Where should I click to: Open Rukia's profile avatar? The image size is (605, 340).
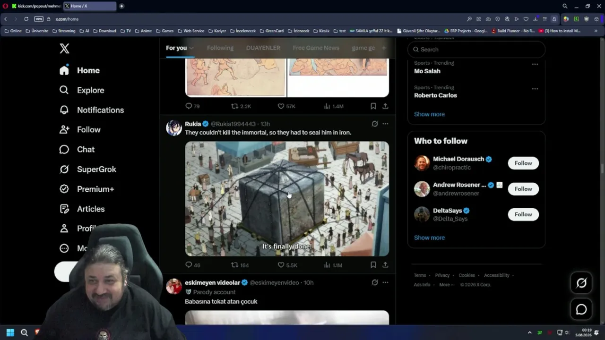174,128
